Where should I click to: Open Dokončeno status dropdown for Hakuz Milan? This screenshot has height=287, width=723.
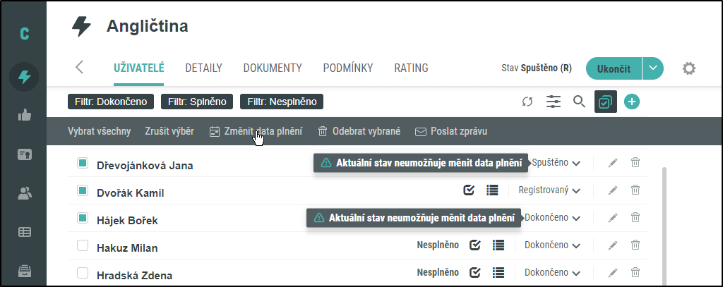(x=552, y=245)
